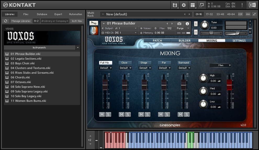Click the minimized view icon

[x=201, y=5]
